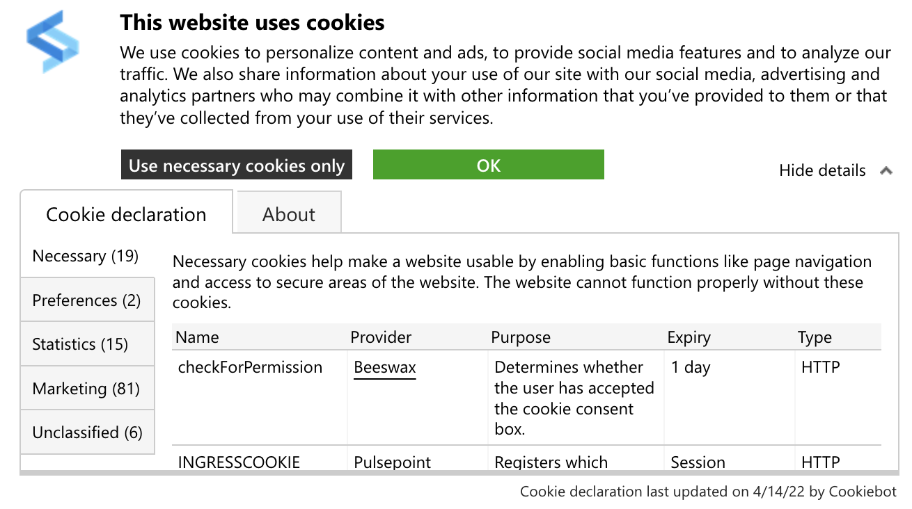This screenshot has width=912, height=509.
Task: Open the Necessary (19) category
Action: click(x=86, y=256)
